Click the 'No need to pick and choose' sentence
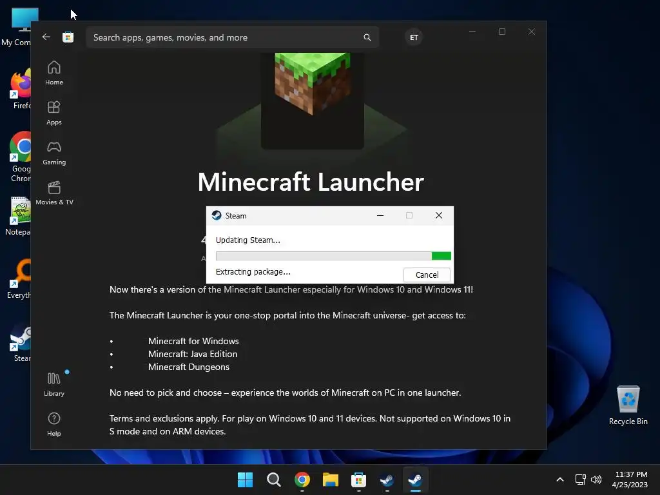660x495 pixels. [285, 393]
